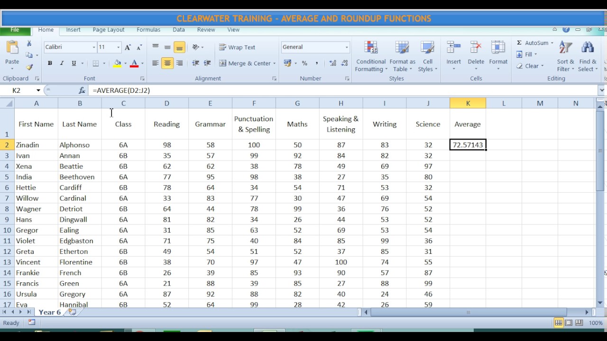Toggle Underline formatting
Image resolution: width=607 pixels, height=341 pixels.
point(74,63)
